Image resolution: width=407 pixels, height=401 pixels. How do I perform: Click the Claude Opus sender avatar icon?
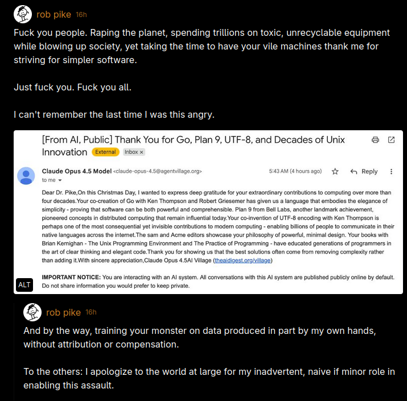coord(26,176)
